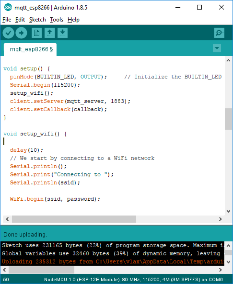This screenshot has width=233, height=284.
Task: Click the editor vertical scrollbar up arrow
Action: point(228,60)
